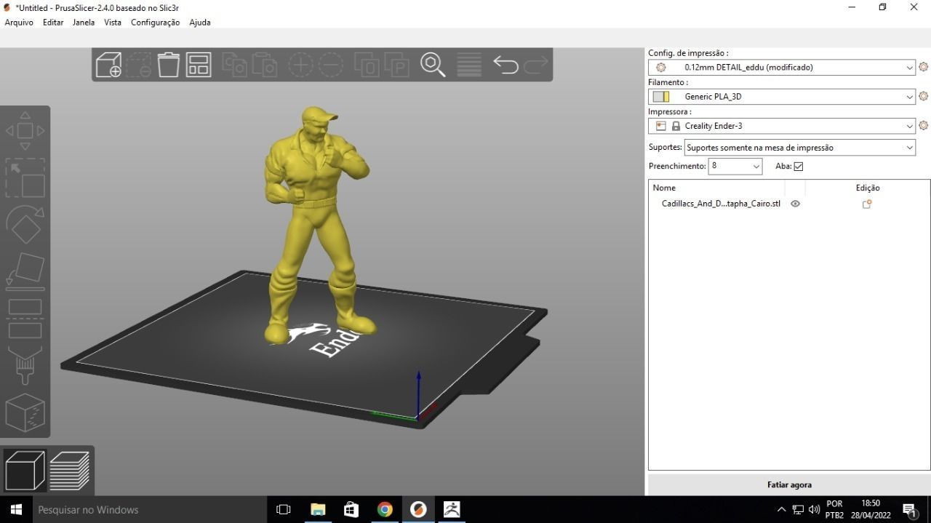Viewport: 931px width, 523px height.
Task: Open the Arquivo menu
Action: (x=19, y=23)
